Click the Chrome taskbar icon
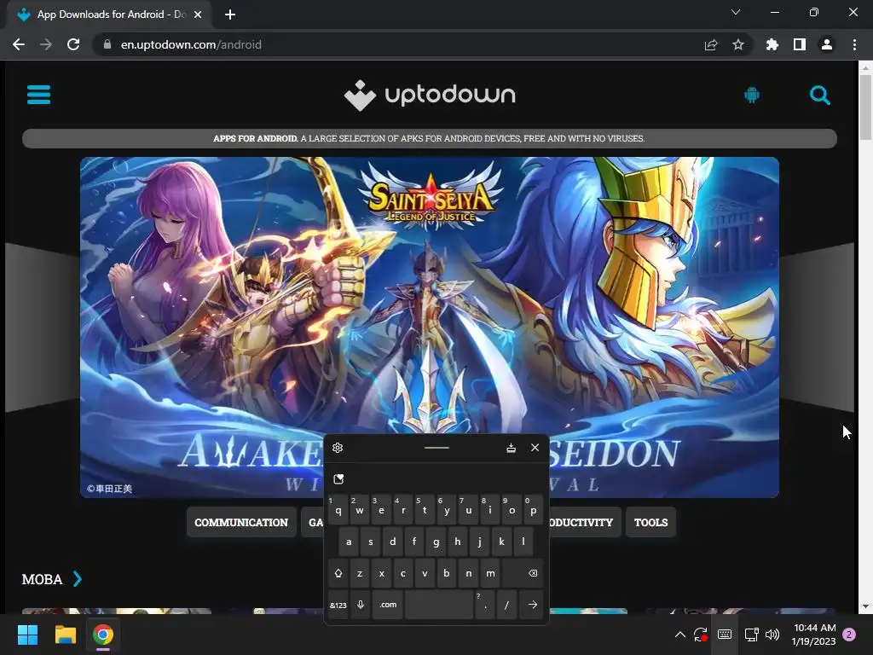 tap(103, 635)
